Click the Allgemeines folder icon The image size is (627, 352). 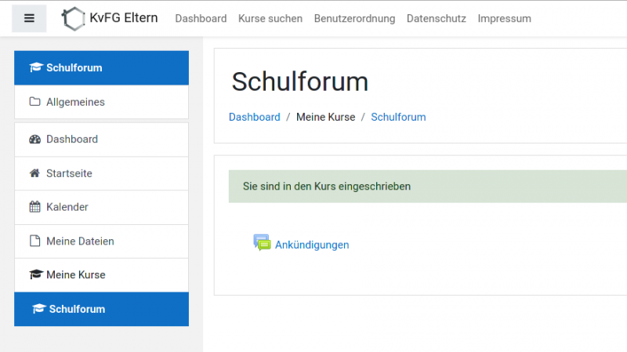pos(34,102)
